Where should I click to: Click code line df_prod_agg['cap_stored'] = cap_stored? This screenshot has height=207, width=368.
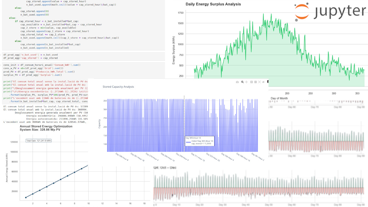[x=30, y=58]
